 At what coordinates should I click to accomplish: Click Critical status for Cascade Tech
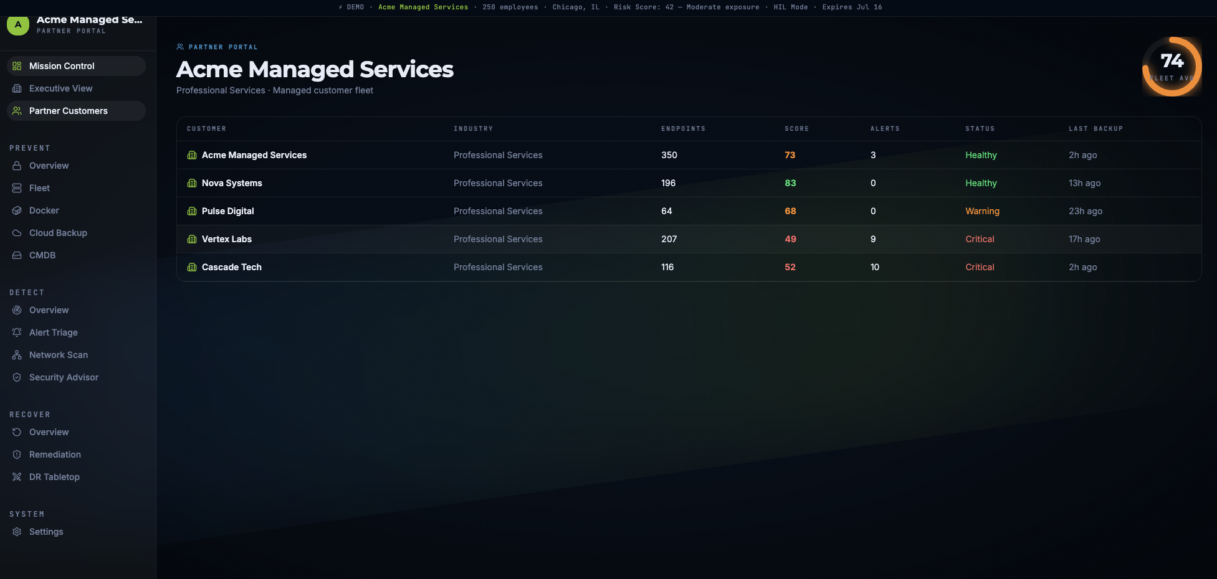tap(980, 267)
